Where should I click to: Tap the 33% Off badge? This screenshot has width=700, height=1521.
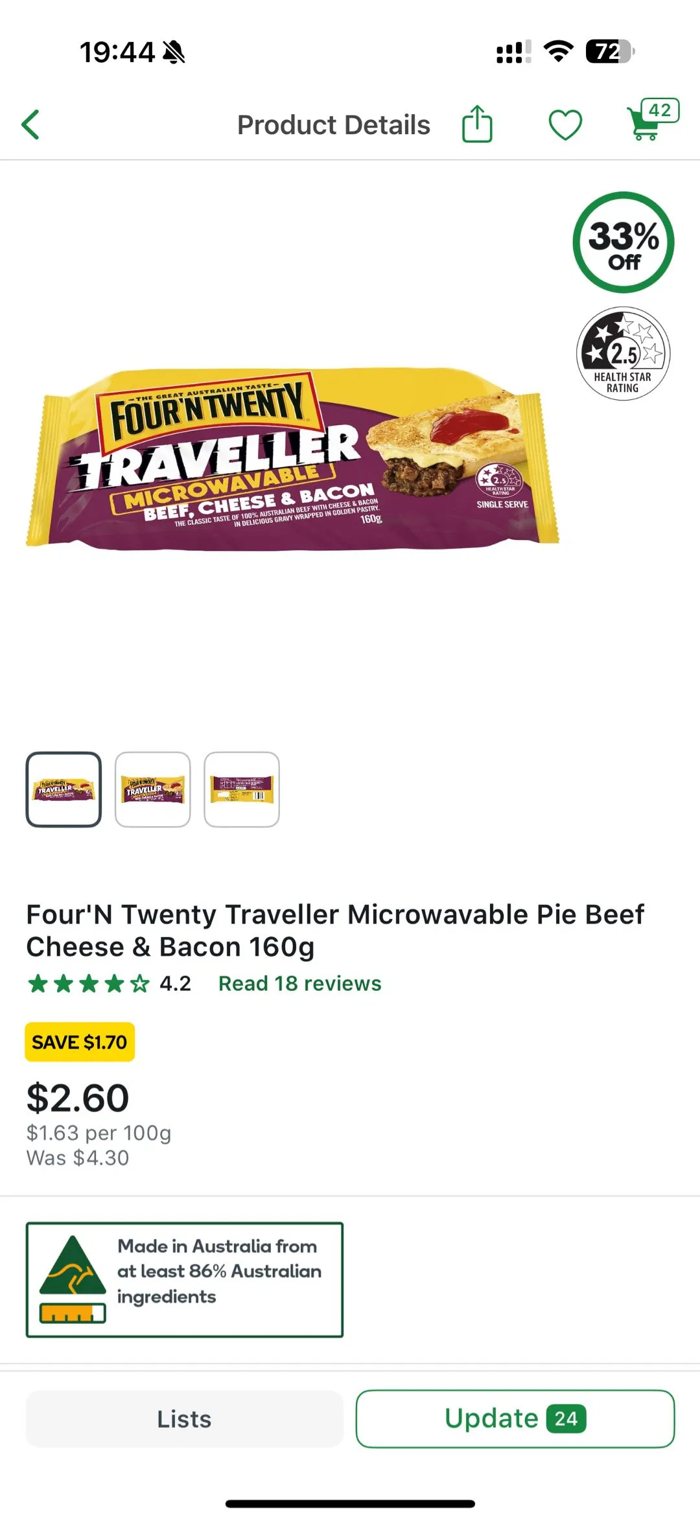click(624, 242)
